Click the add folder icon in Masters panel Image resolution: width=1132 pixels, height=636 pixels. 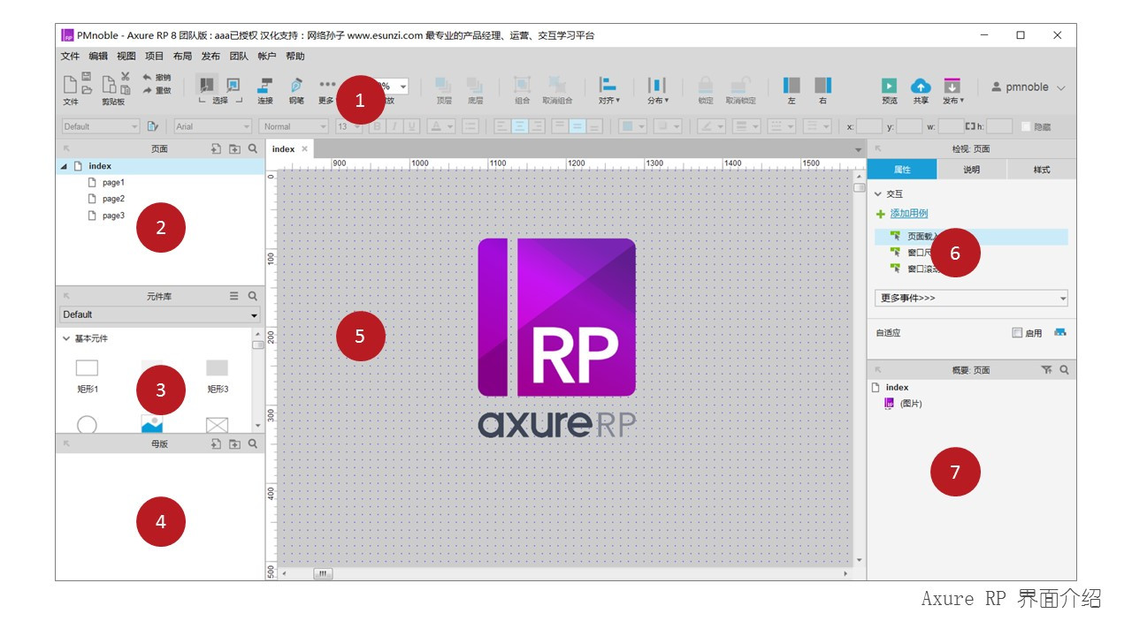pyautogui.click(x=234, y=444)
